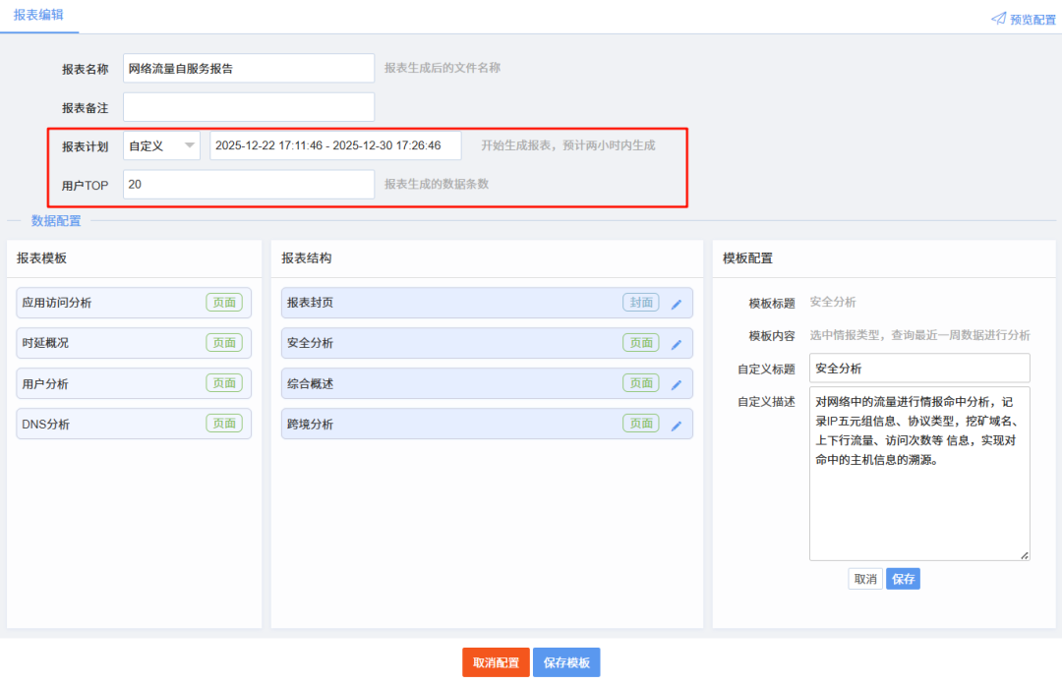Focus the empty 报表备注 input field
The width and height of the screenshot is (1062, 684).
249,107
